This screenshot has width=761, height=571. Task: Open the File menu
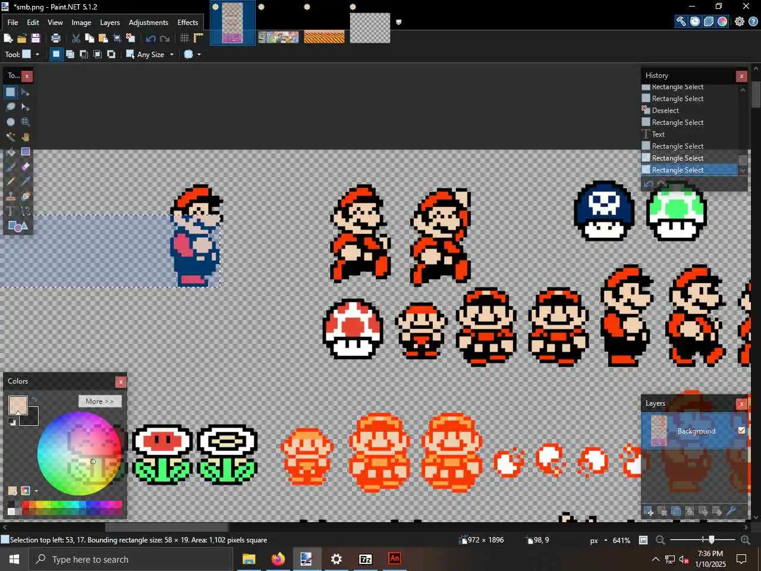(12, 23)
